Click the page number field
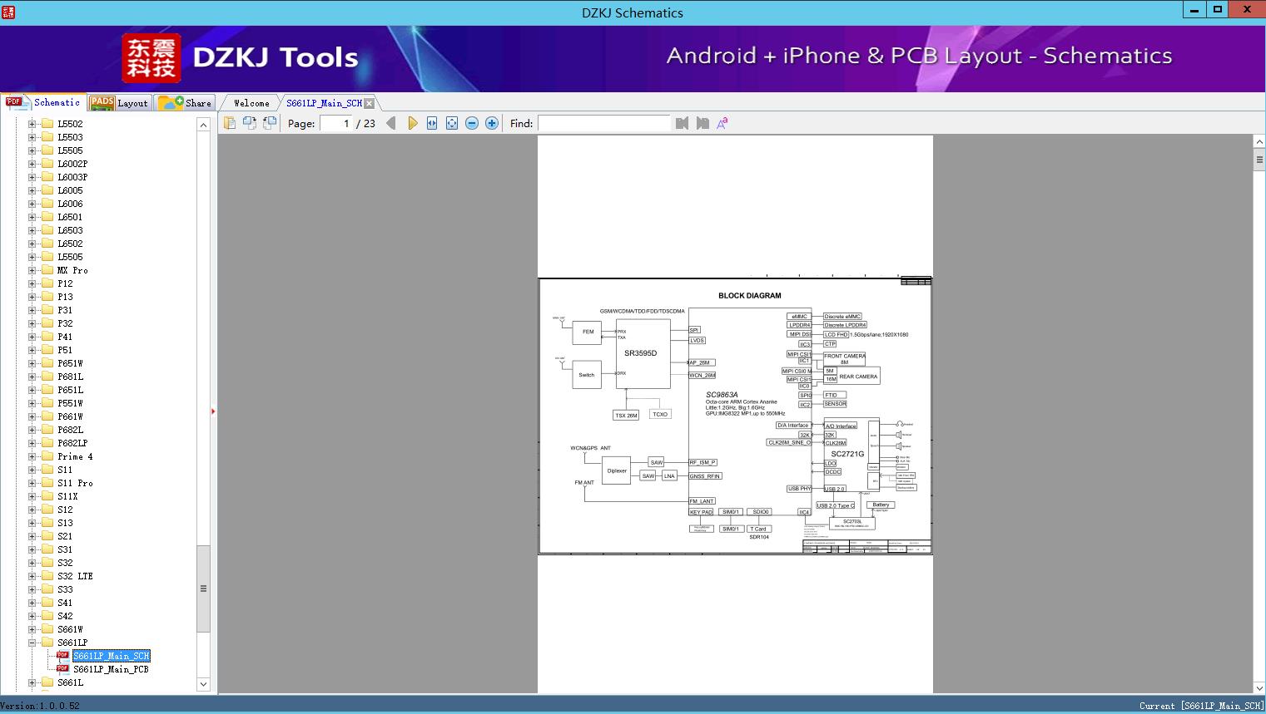Viewport: 1266px width, 714px height. 336,123
